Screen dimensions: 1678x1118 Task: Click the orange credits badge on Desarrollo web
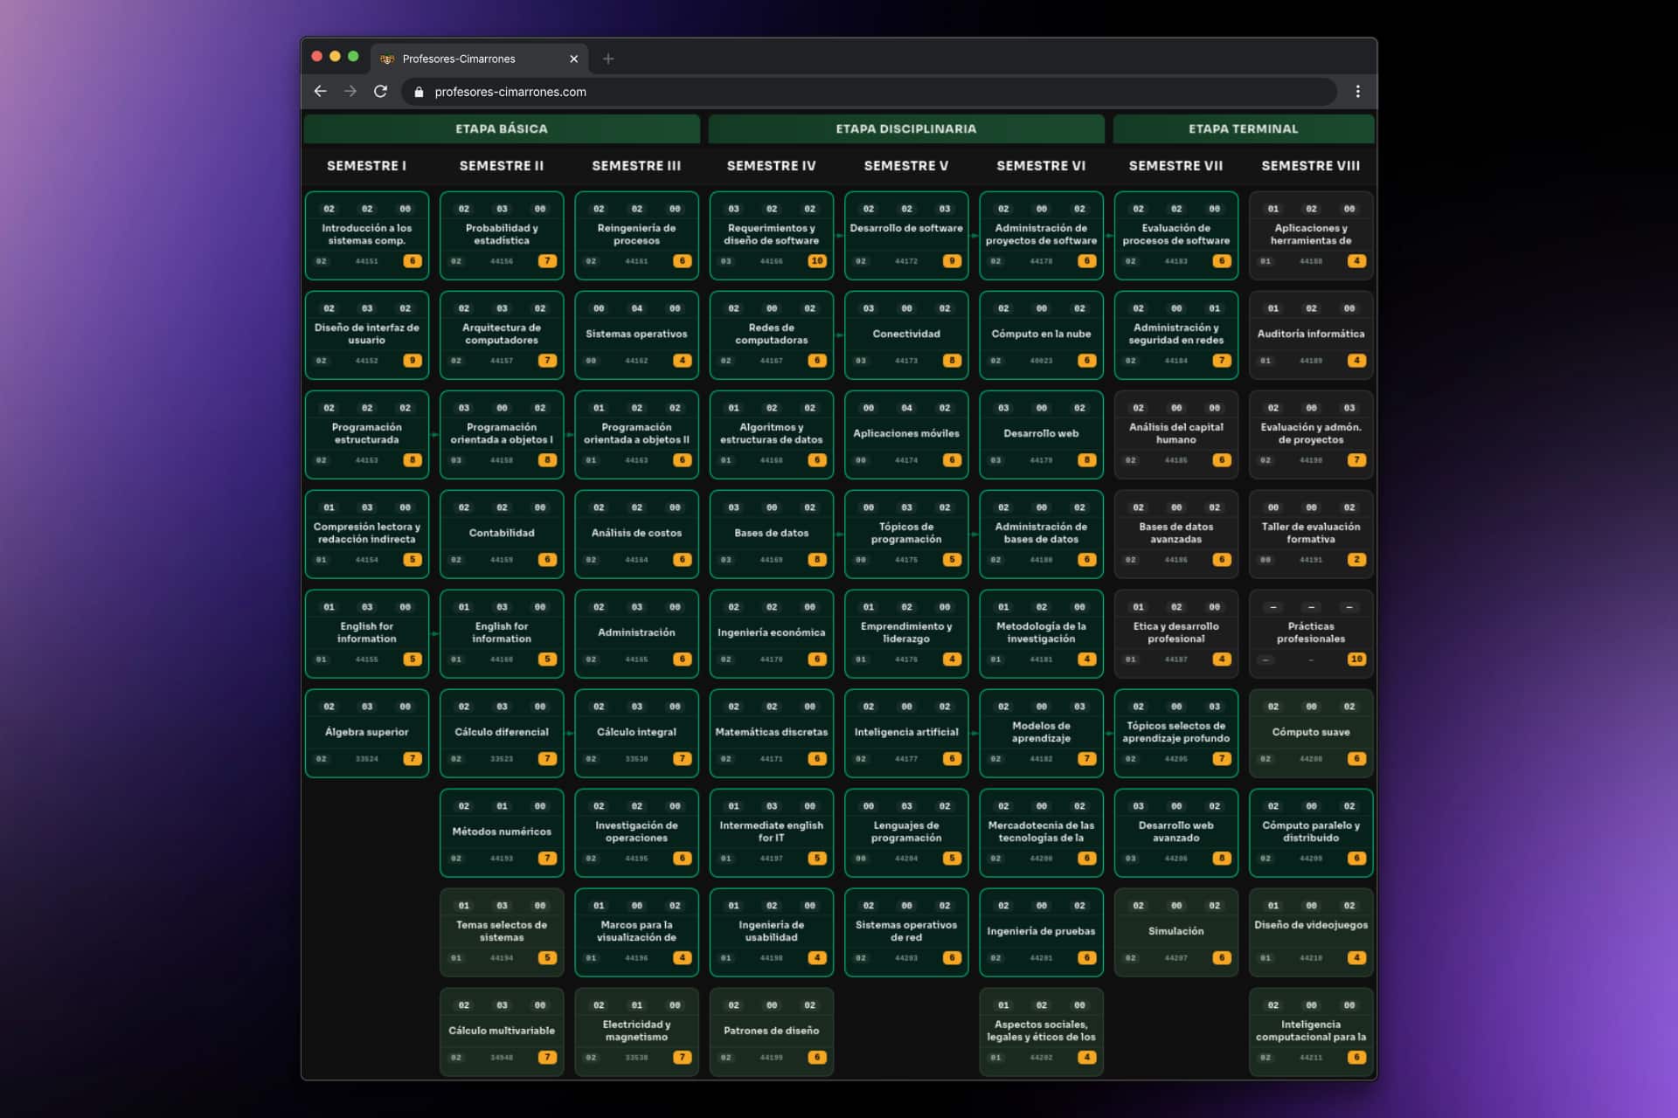[1086, 460]
